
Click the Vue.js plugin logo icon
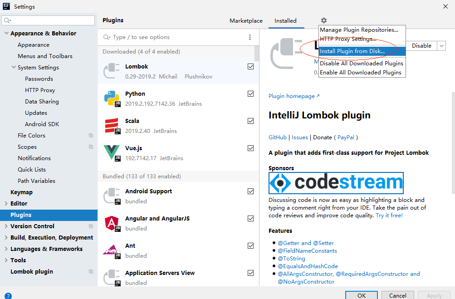click(x=112, y=153)
